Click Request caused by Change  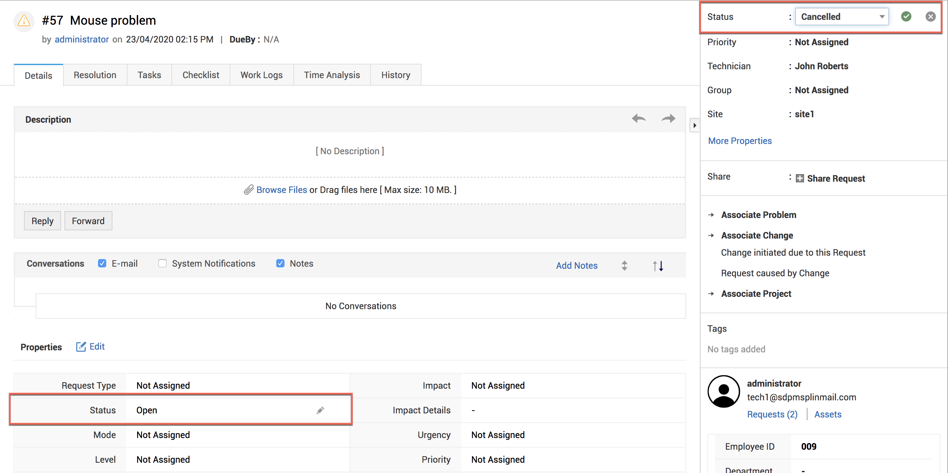[x=775, y=273]
